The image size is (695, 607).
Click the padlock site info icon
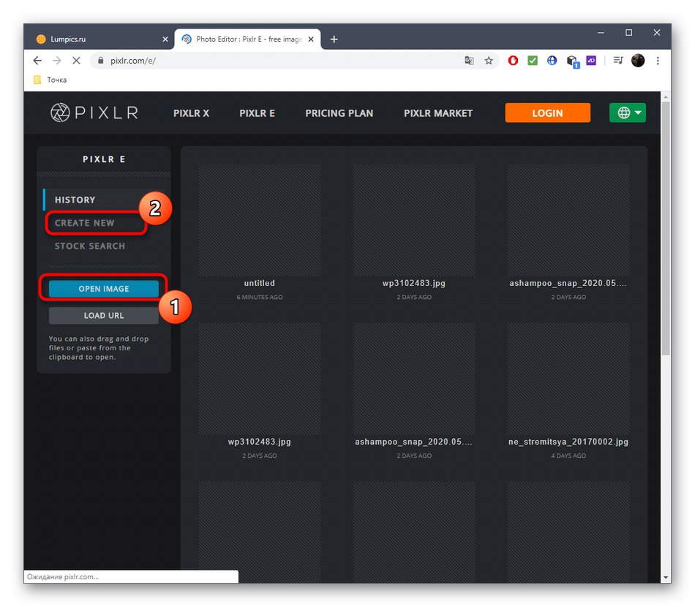pyautogui.click(x=101, y=61)
